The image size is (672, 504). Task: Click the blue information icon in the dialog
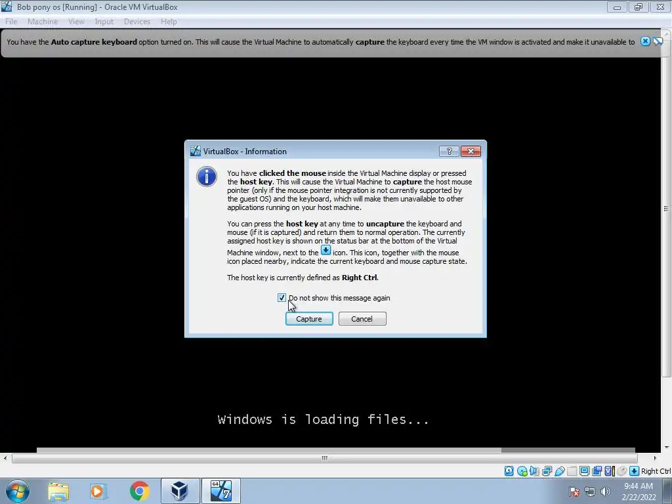point(207,177)
